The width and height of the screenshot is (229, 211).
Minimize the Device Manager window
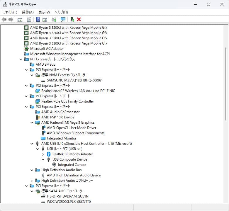point(195,4)
